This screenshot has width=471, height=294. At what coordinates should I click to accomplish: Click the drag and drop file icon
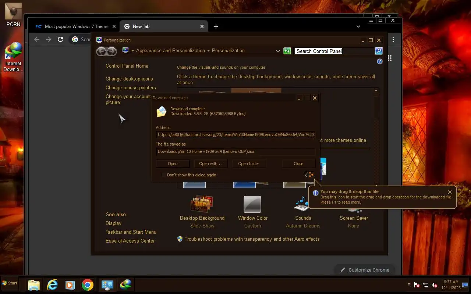[309, 175]
